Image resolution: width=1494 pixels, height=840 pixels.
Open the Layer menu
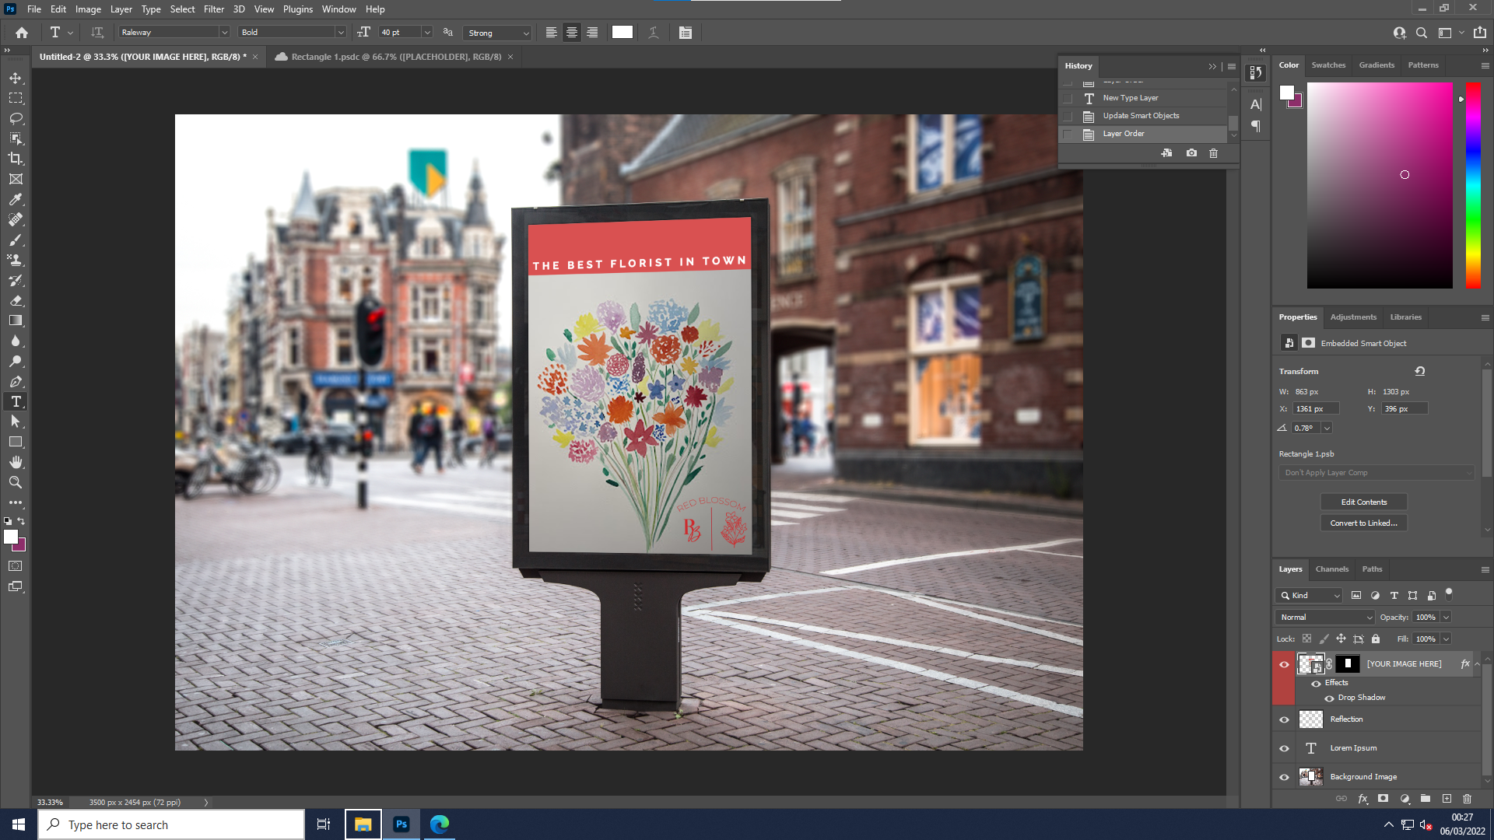coord(121,9)
